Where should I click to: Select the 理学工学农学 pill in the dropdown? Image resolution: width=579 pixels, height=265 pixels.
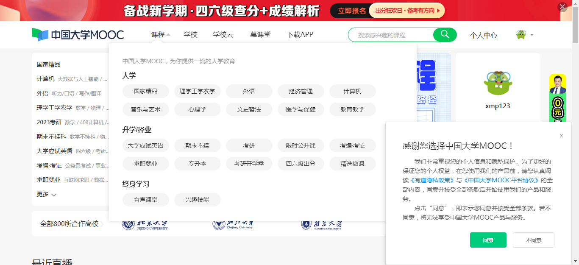tap(198, 91)
